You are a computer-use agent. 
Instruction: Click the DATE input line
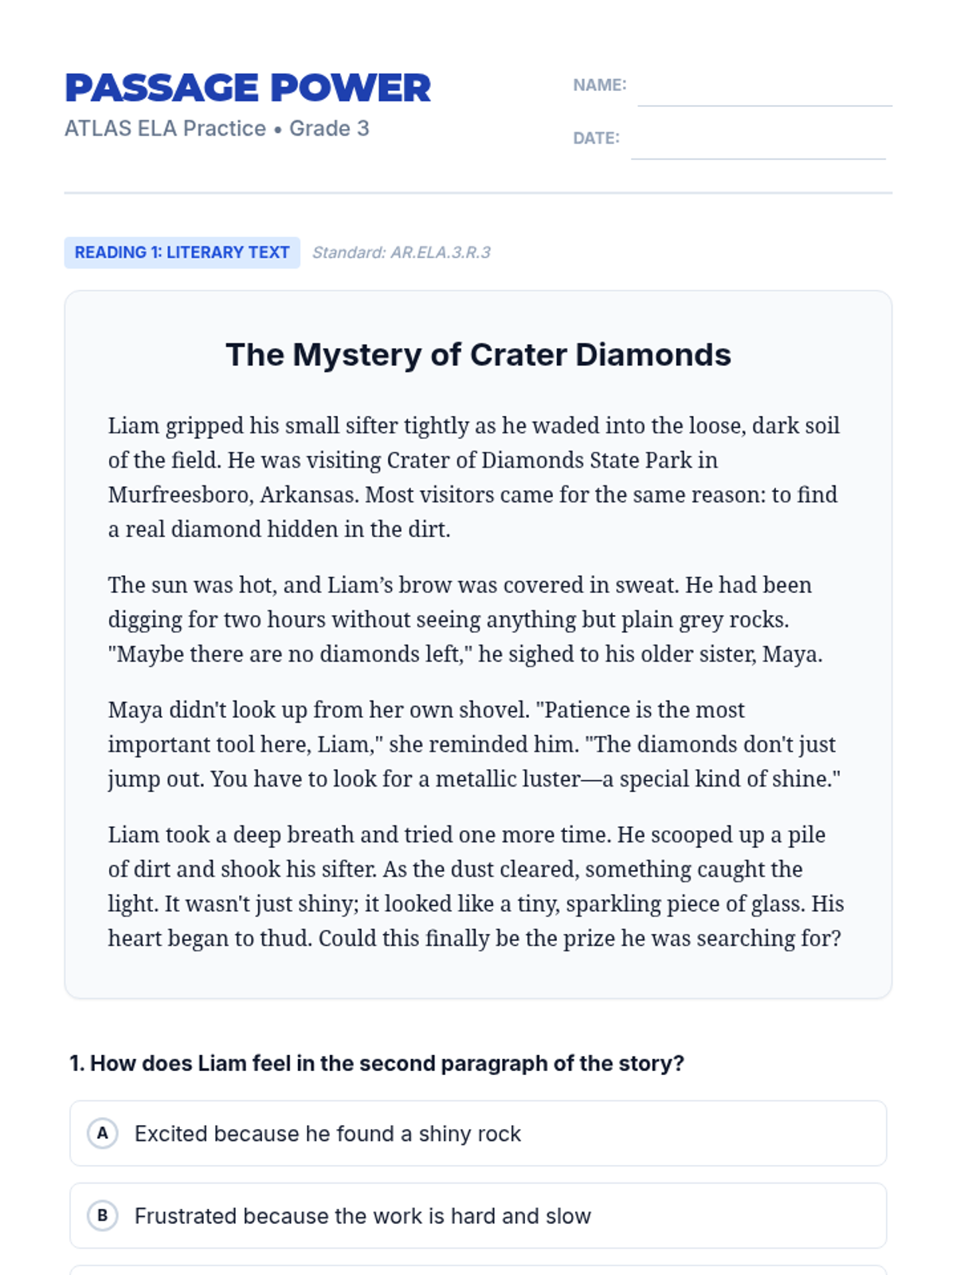tap(758, 143)
